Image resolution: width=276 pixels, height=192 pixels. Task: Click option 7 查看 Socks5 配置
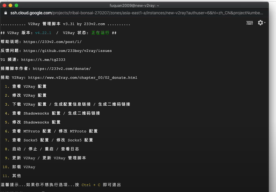49,140
